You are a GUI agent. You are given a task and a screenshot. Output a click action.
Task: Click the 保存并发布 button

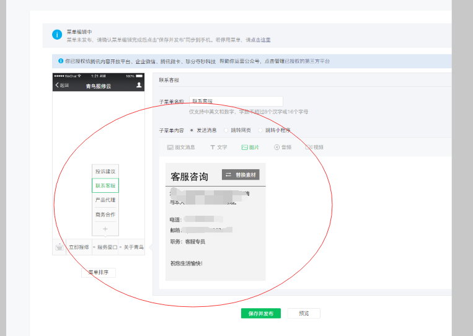[x=261, y=314]
